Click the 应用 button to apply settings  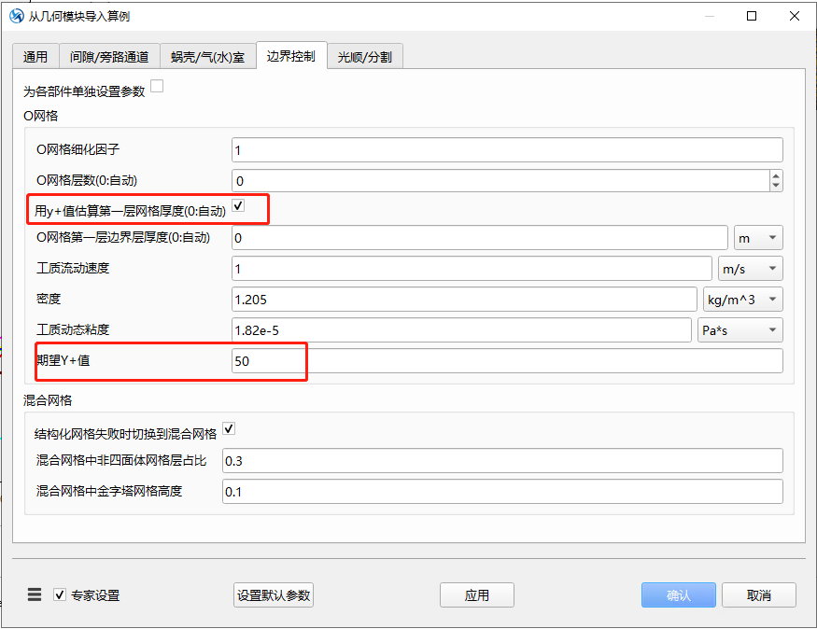[x=476, y=594]
